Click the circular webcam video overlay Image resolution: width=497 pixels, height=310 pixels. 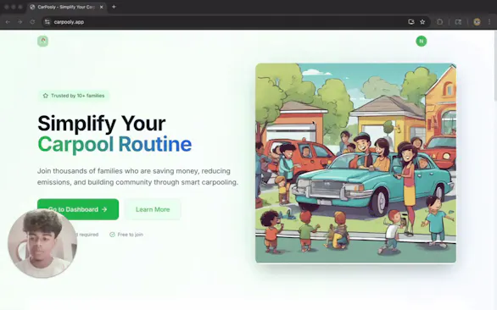(42, 243)
